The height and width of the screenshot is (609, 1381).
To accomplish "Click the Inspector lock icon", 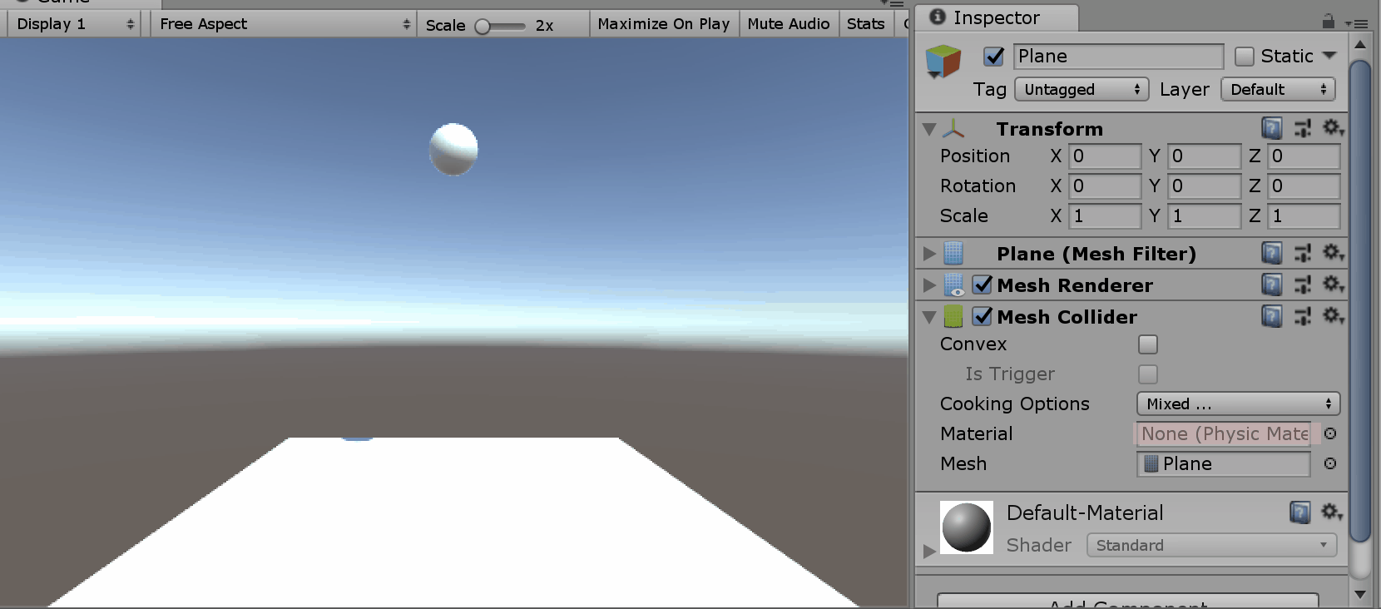I will [1329, 21].
